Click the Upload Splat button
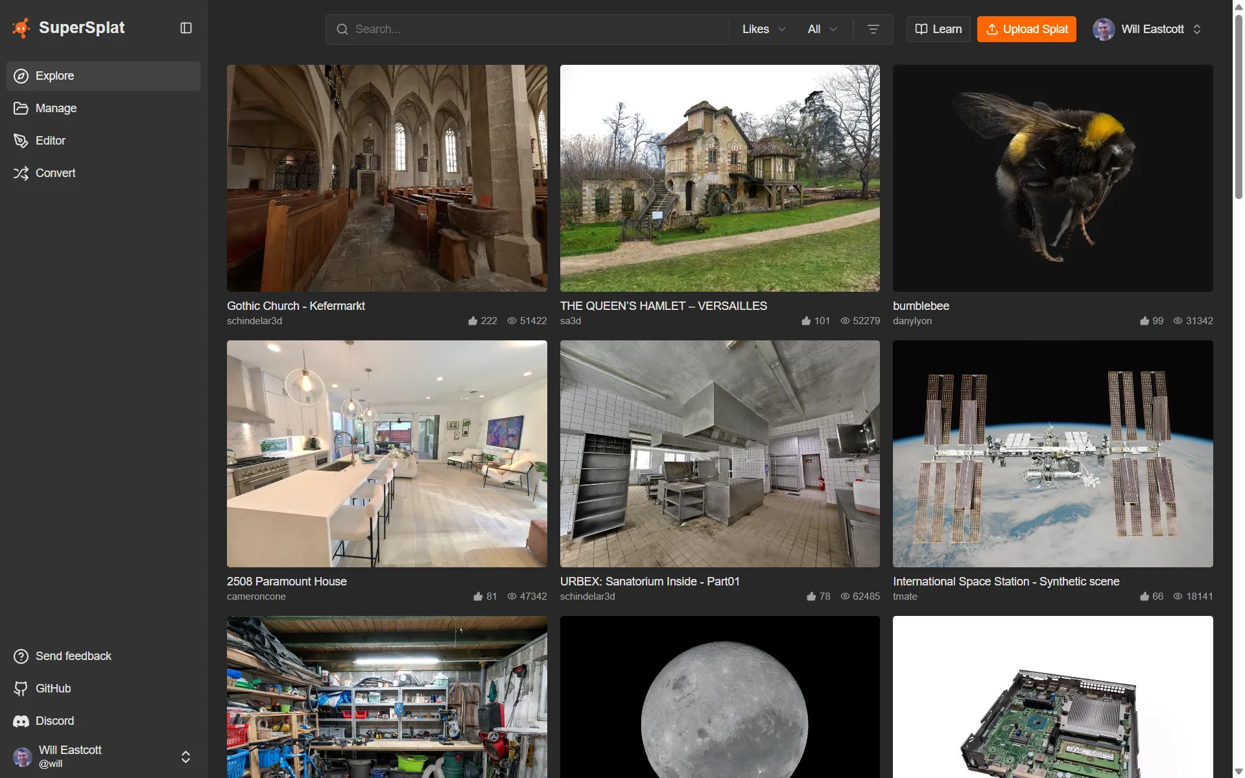 [1026, 29]
